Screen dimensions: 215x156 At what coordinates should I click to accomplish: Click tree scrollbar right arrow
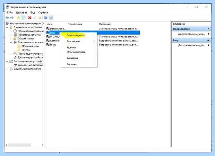[x=42, y=145]
